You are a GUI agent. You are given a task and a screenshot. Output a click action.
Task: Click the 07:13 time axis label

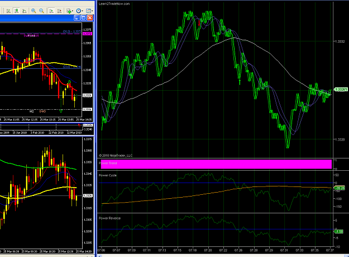point(162,250)
